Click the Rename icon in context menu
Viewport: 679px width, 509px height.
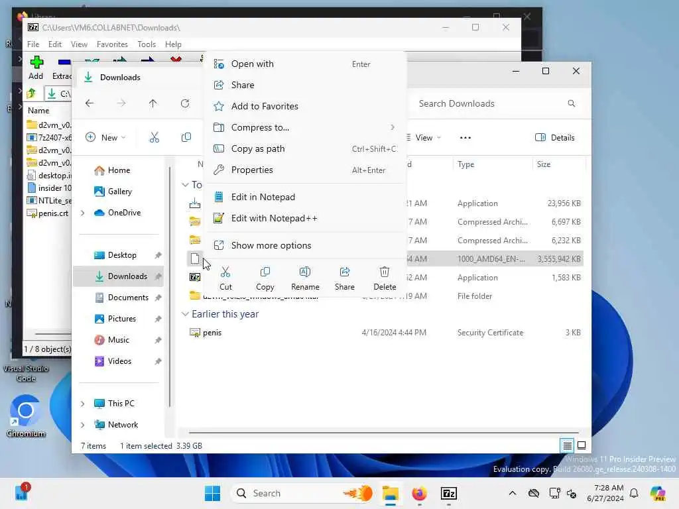pos(305,278)
